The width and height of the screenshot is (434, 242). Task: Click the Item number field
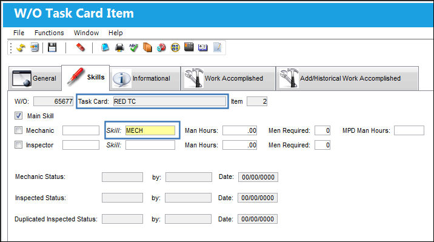click(x=257, y=101)
